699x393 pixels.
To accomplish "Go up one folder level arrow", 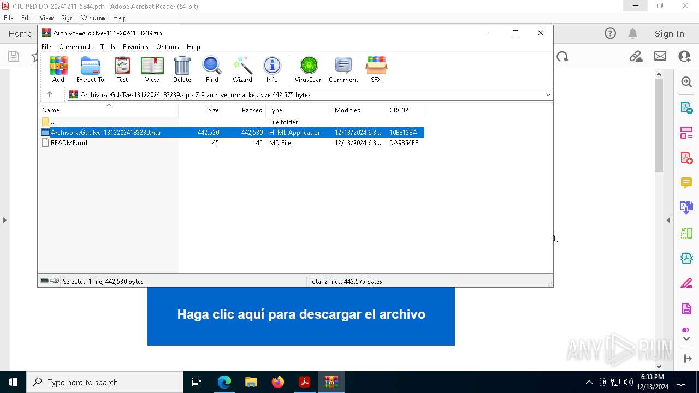I will tap(50, 94).
